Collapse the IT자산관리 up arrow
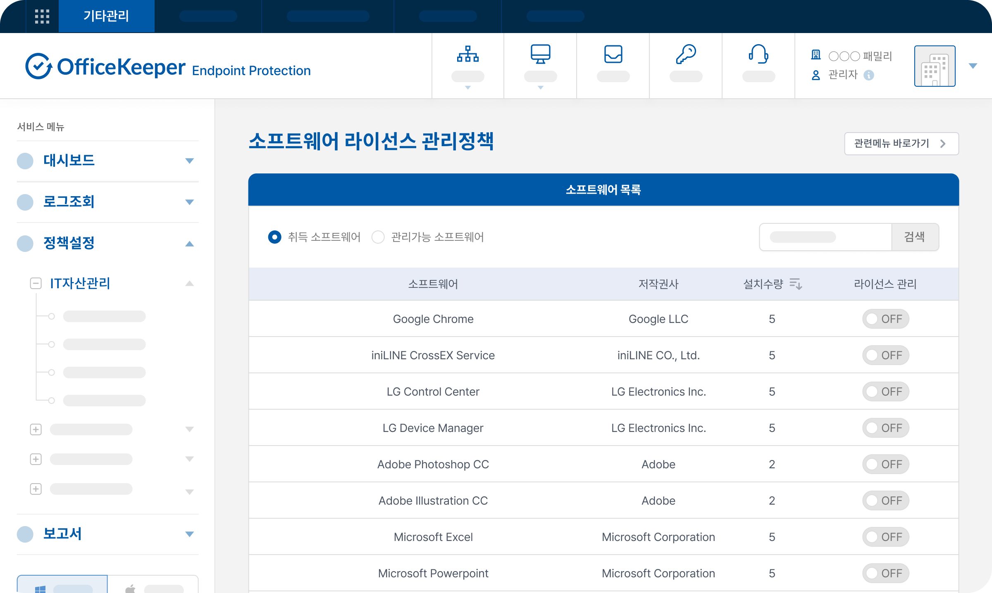This screenshot has width=992, height=593. (x=189, y=283)
